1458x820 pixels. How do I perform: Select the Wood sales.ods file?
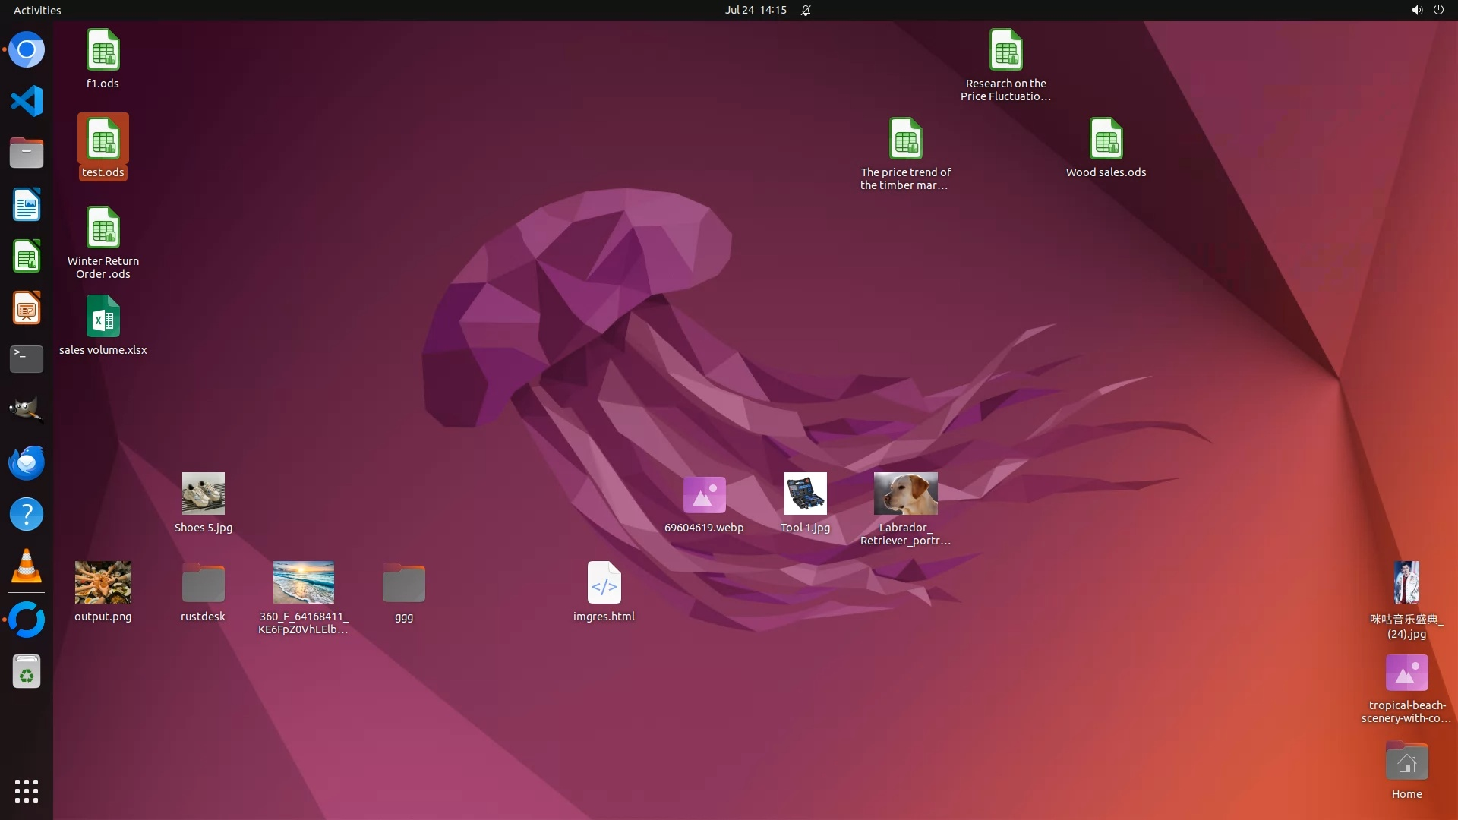coord(1106,140)
